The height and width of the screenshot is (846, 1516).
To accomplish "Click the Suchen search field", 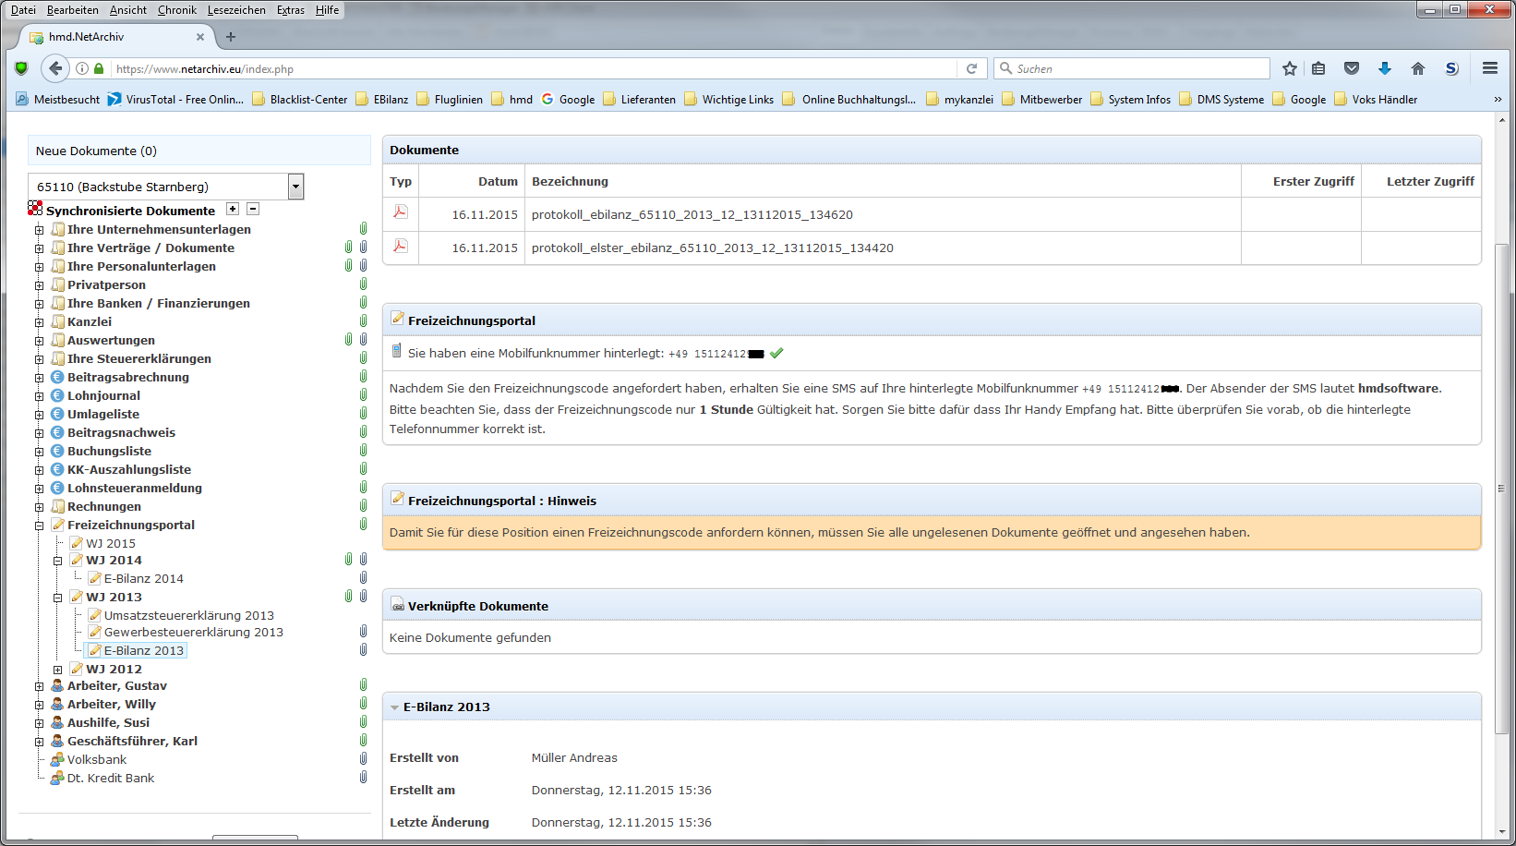I will [x=1140, y=69].
